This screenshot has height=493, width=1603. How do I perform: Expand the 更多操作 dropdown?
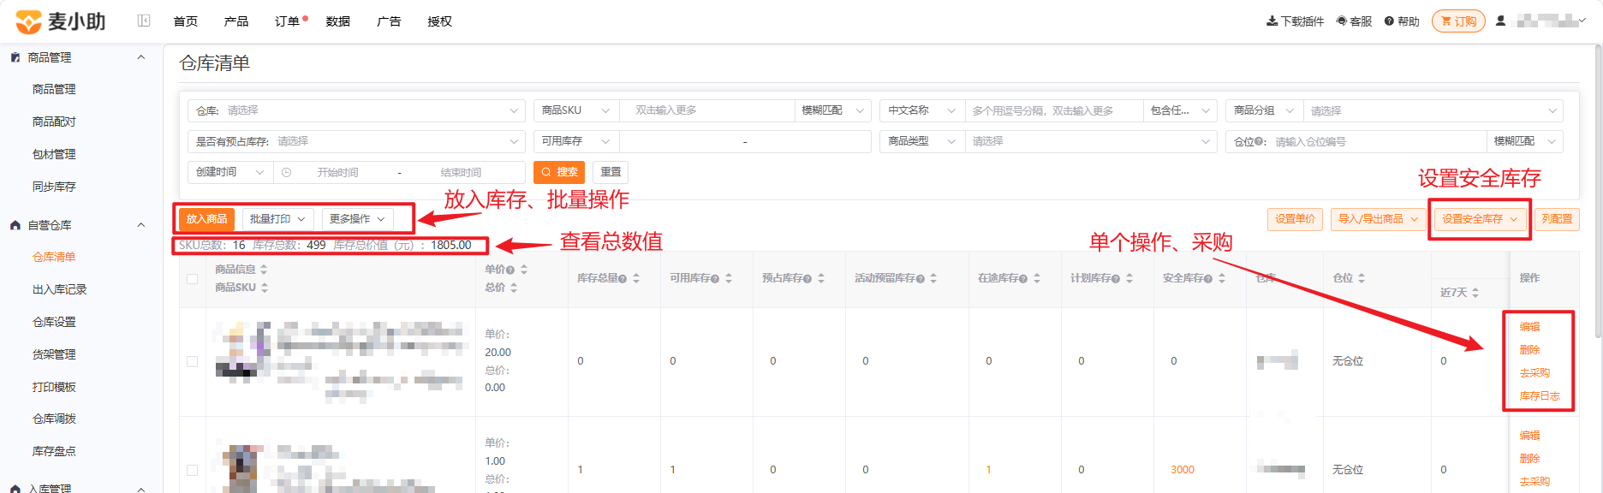pyautogui.click(x=358, y=219)
